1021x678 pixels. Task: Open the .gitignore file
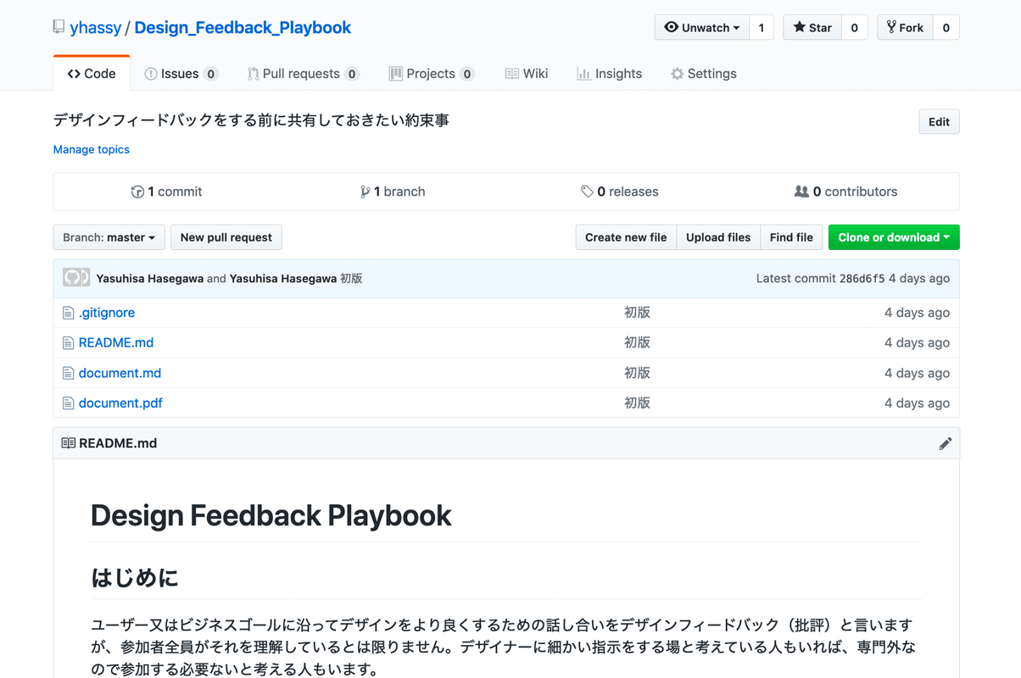107,313
